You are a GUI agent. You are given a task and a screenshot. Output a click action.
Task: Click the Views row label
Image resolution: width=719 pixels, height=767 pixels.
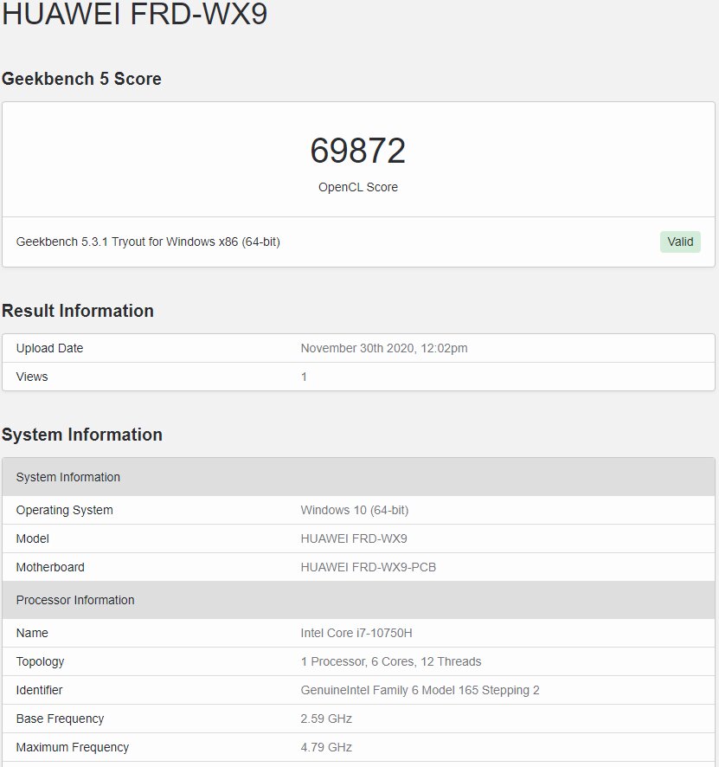[32, 377]
